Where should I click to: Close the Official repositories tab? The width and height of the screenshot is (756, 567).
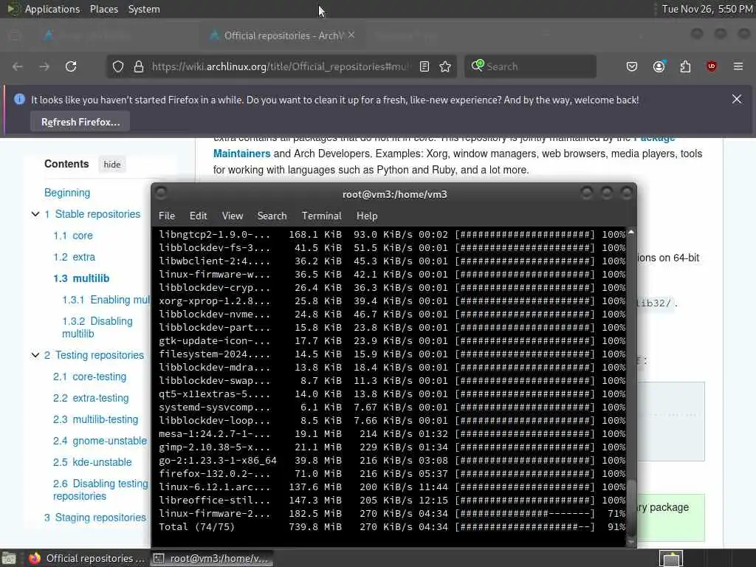coord(351,35)
